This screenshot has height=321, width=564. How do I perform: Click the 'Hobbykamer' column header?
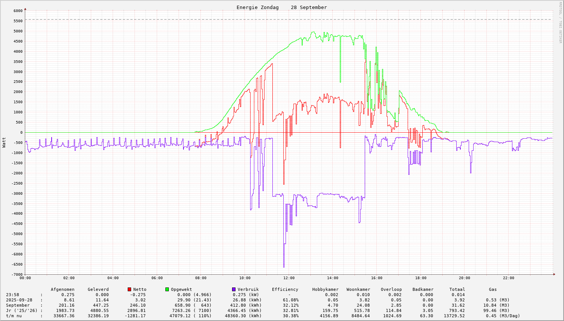click(x=325, y=289)
